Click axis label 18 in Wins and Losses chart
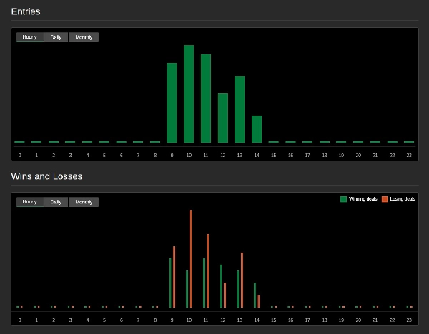This screenshot has height=334, width=429. pos(325,320)
